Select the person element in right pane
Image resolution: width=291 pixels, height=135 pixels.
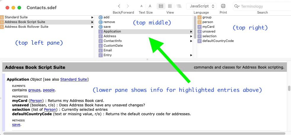coord(208,22)
